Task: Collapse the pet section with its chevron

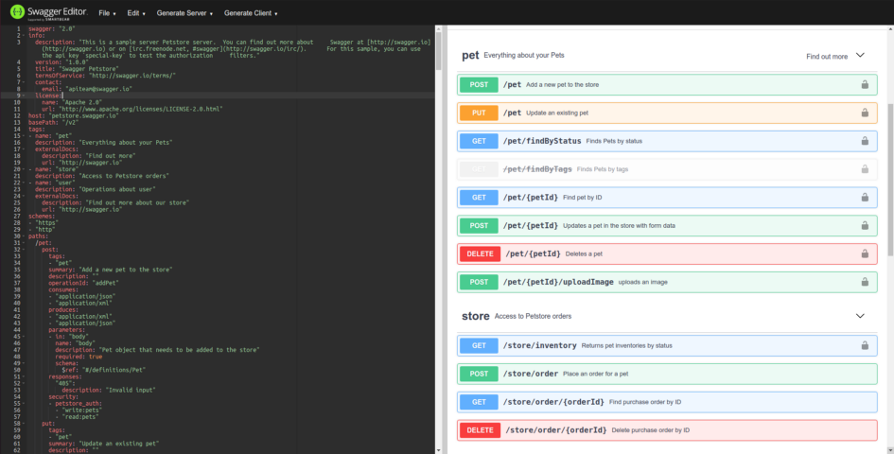Action: 860,55
